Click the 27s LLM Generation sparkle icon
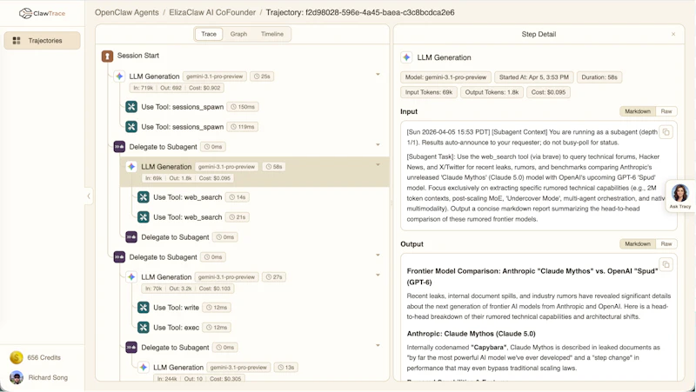The height and width of the screenshot is (392, 696). 131,277
